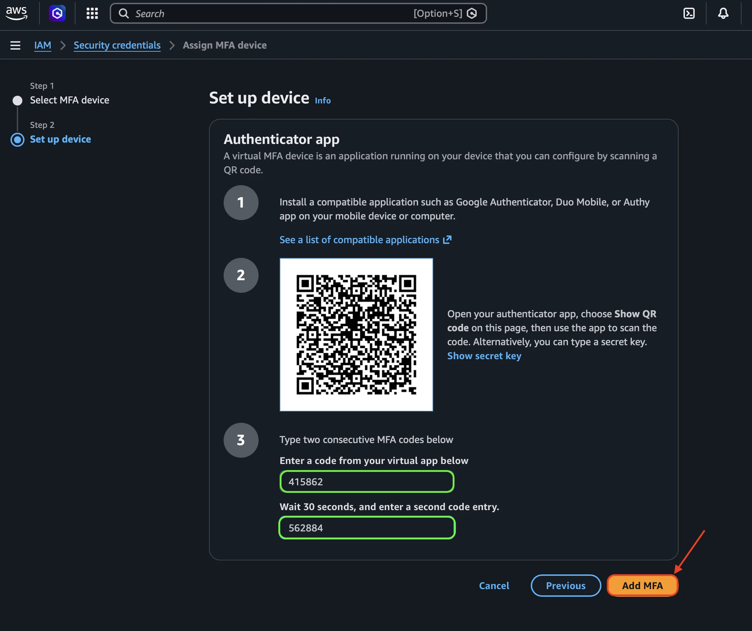Click Show secret key link
Screen dimensions: 752x631
point(484,356)
